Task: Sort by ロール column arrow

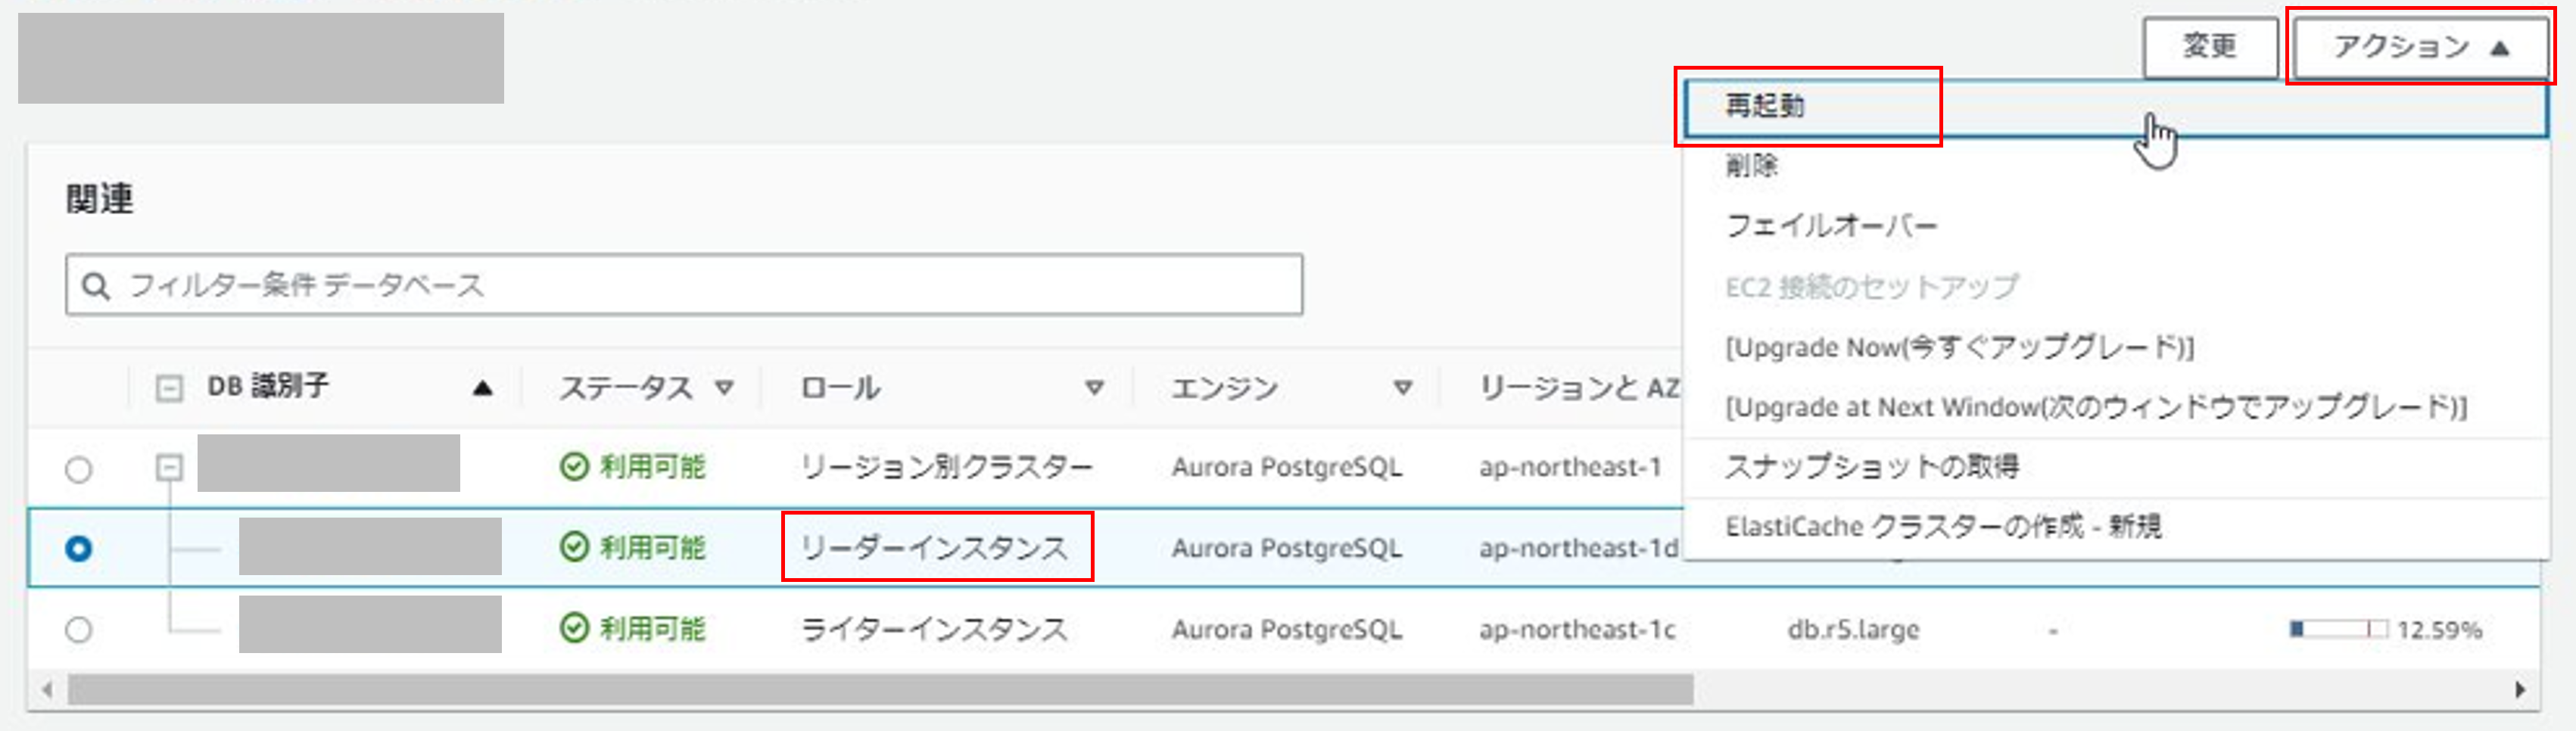Action: (1095, 388)
